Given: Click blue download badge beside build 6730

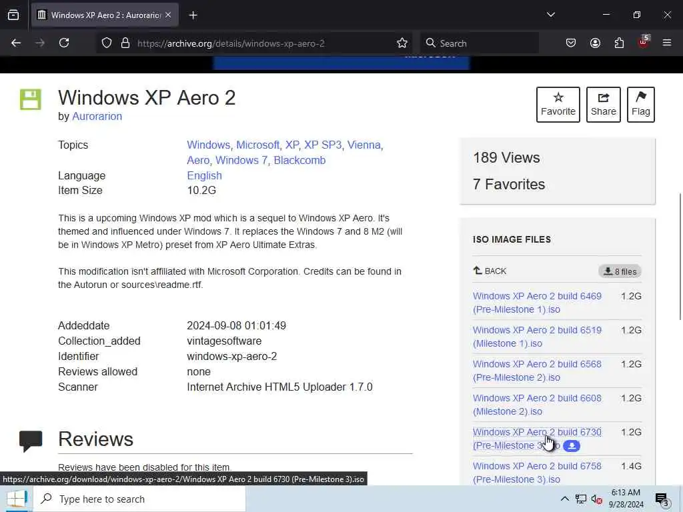Looking at the screenshot, I should (572, 446).
